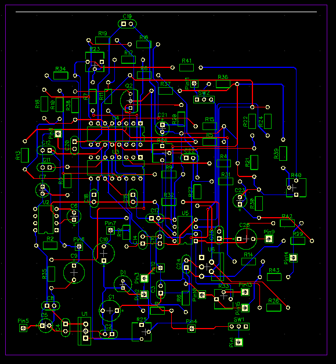Select resistor R41 footprint

pos(186,67)
